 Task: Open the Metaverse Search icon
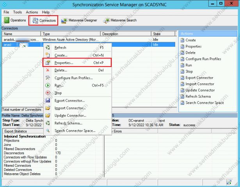tap(106, 20)
